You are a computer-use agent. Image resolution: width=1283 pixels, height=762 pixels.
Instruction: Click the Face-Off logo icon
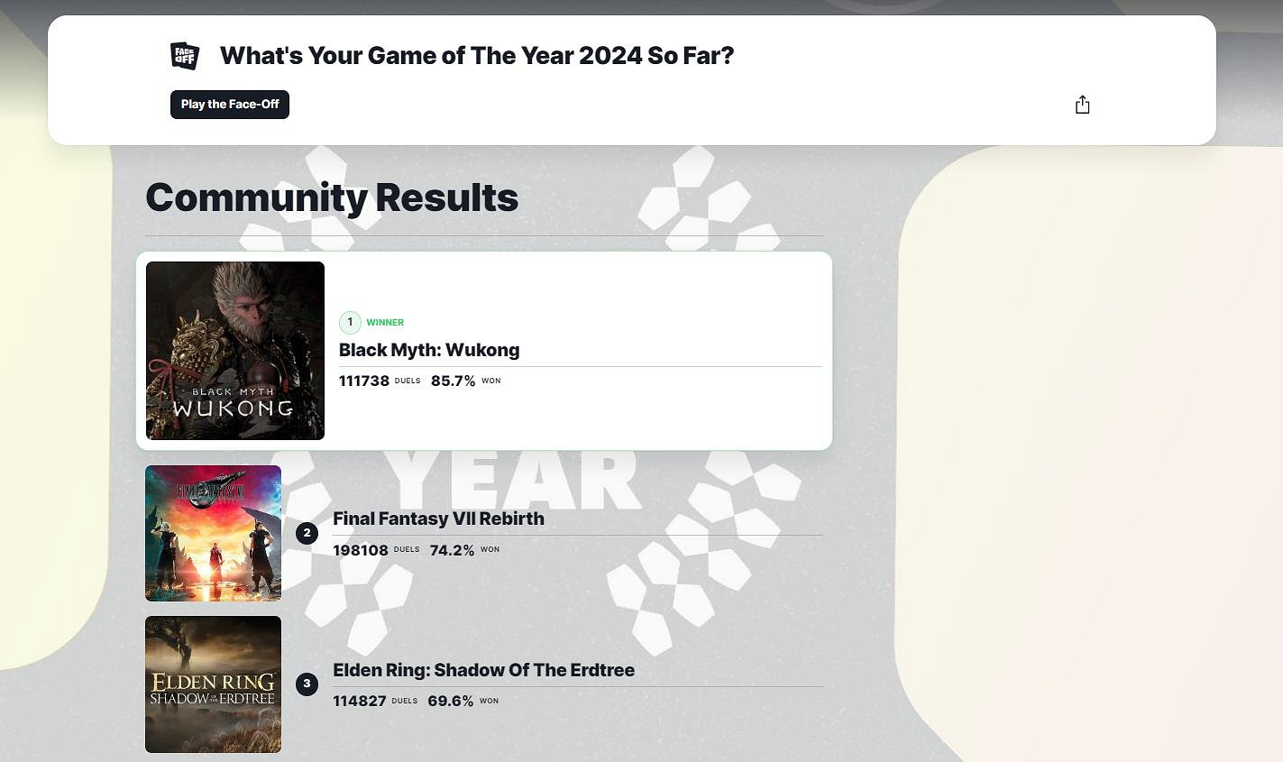click(x=185, y=56)
